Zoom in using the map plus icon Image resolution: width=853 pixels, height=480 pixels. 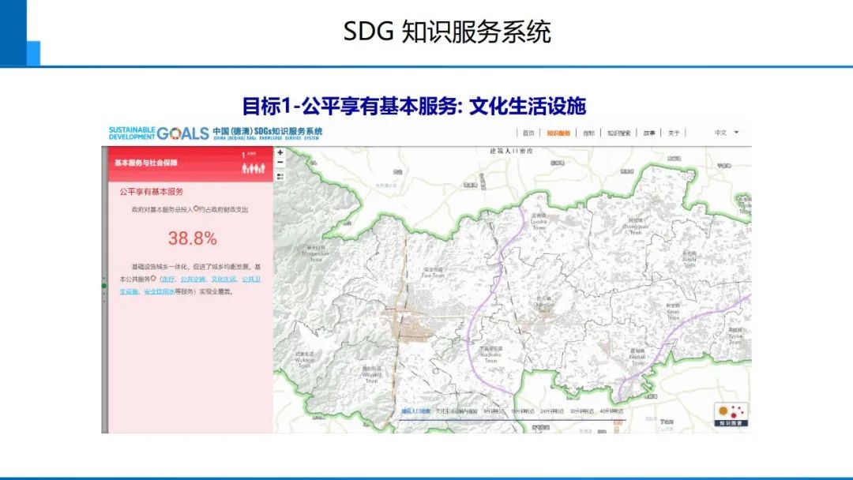tap(280, 152)
